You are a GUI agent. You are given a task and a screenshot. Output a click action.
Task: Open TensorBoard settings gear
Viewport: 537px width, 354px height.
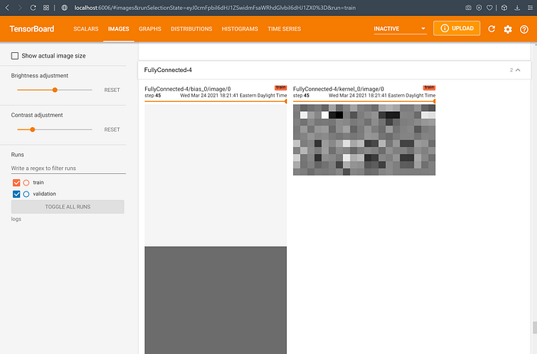508,29
